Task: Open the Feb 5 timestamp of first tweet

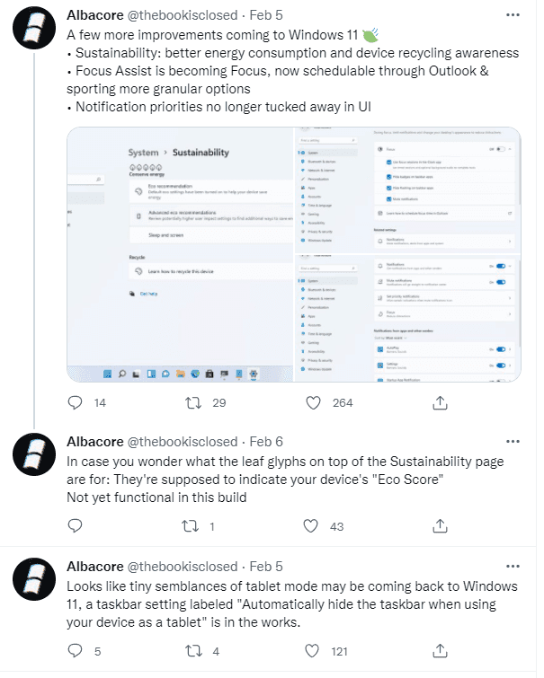Action: (x=266, y=15)
